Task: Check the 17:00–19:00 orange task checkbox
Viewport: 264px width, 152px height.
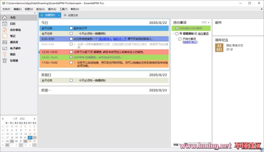Action: 71,63
